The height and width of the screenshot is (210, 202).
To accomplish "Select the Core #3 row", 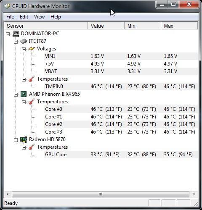I will 121,132.
